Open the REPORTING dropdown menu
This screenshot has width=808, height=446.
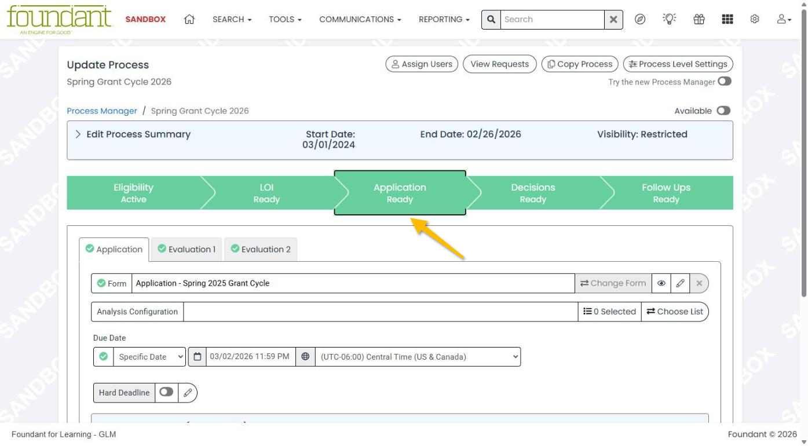[x=444, y=19]
